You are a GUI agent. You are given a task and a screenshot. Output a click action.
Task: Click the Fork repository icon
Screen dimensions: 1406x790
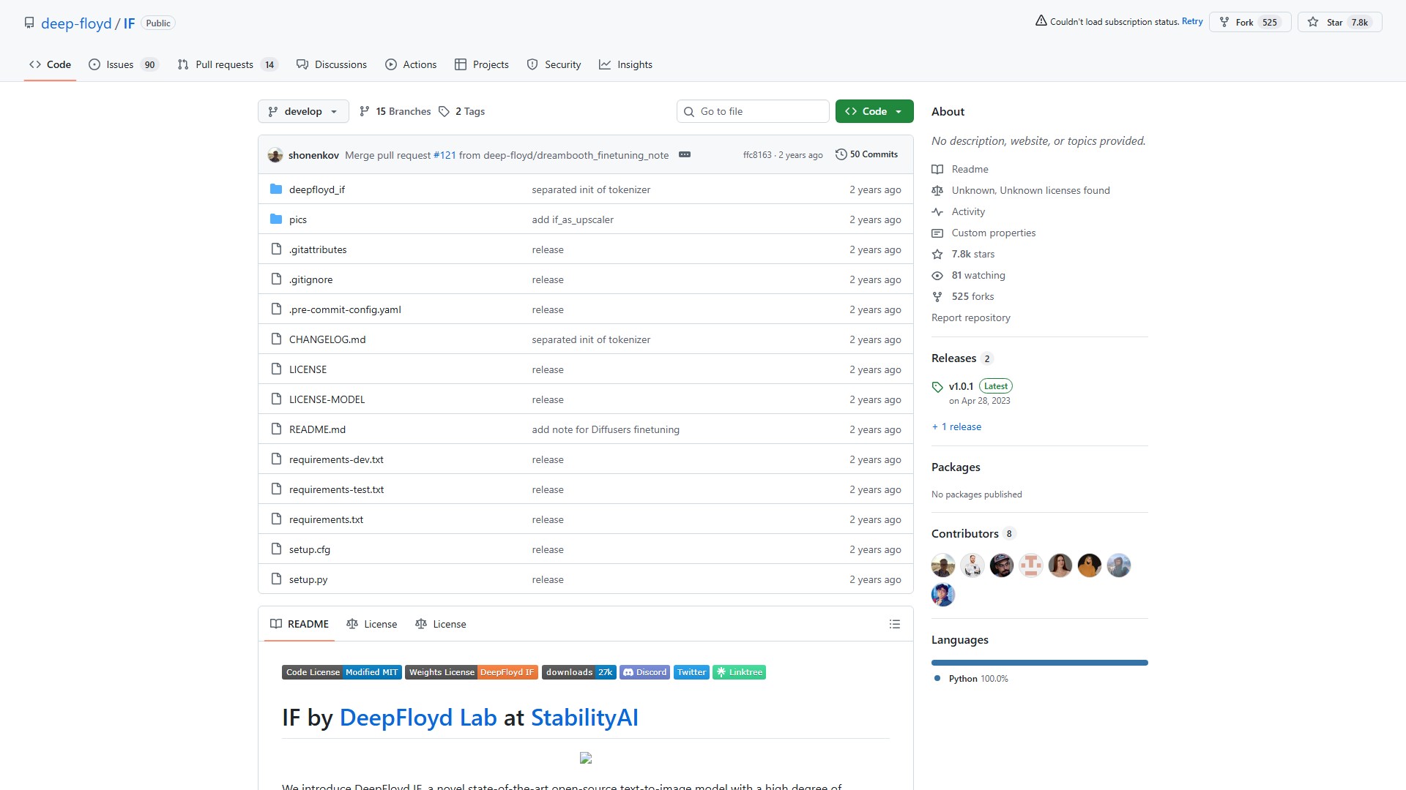click(x=1224, y=22)
